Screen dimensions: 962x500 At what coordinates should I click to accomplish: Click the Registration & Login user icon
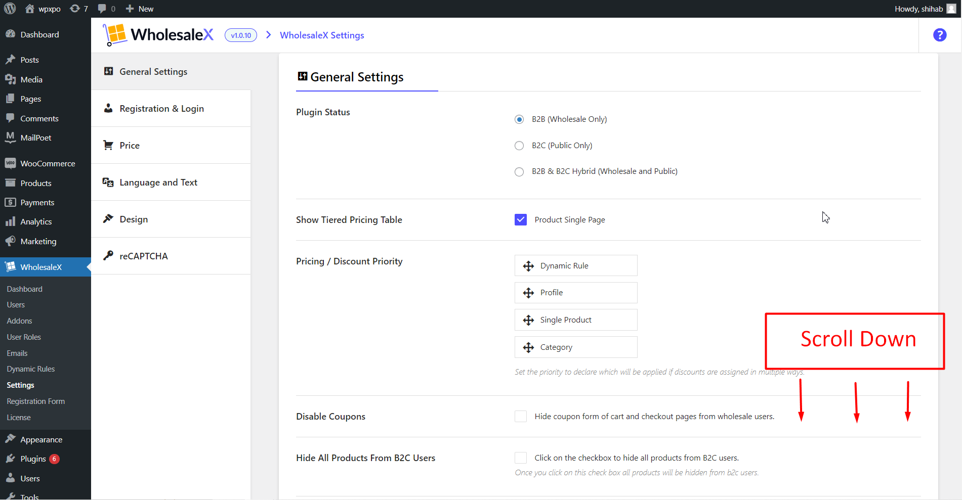click(x=108, y=108)
